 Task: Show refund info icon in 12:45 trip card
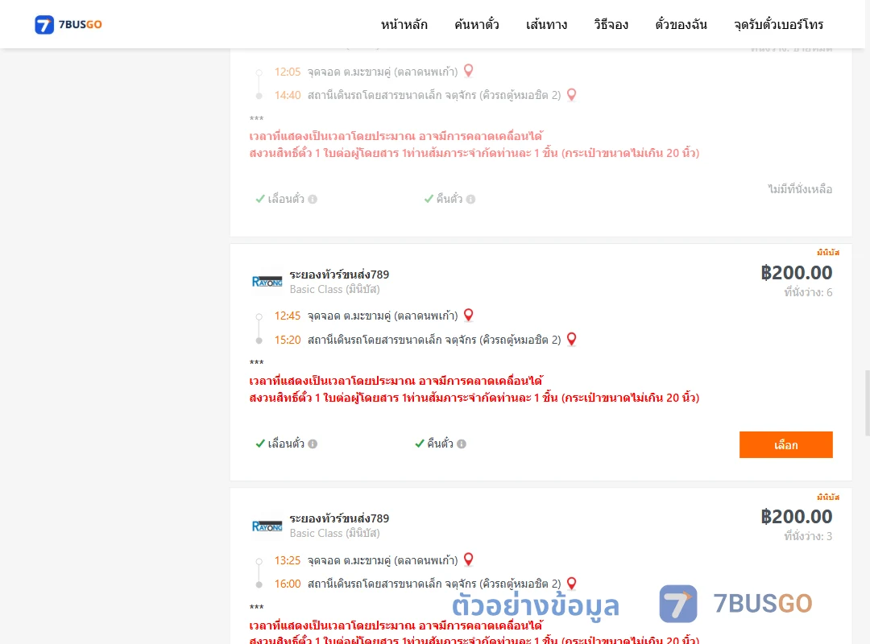(x=462, y=444)
